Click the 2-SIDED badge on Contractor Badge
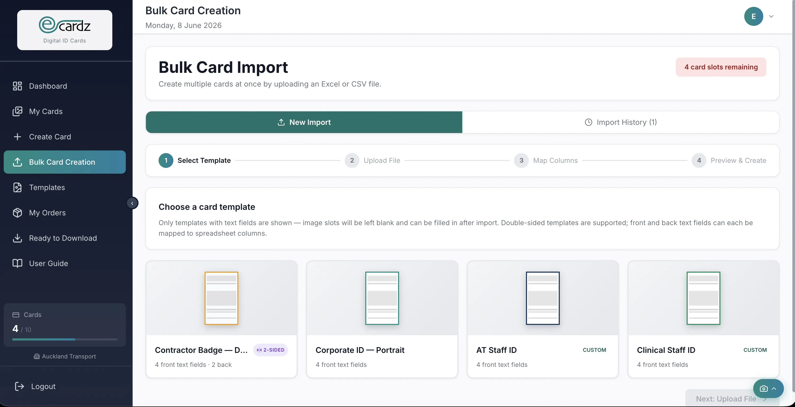Screen dimensions: 795x407 pyautogui.click(x=271, y=350)
